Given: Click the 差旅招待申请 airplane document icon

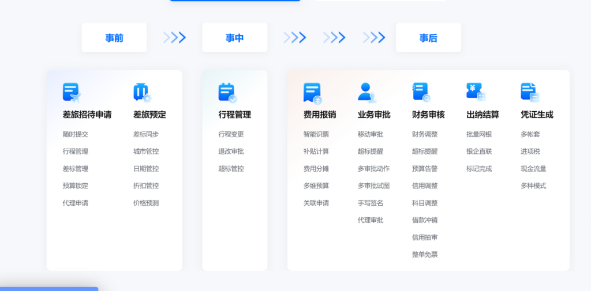Looking at the screenshot, I should 72,92.
